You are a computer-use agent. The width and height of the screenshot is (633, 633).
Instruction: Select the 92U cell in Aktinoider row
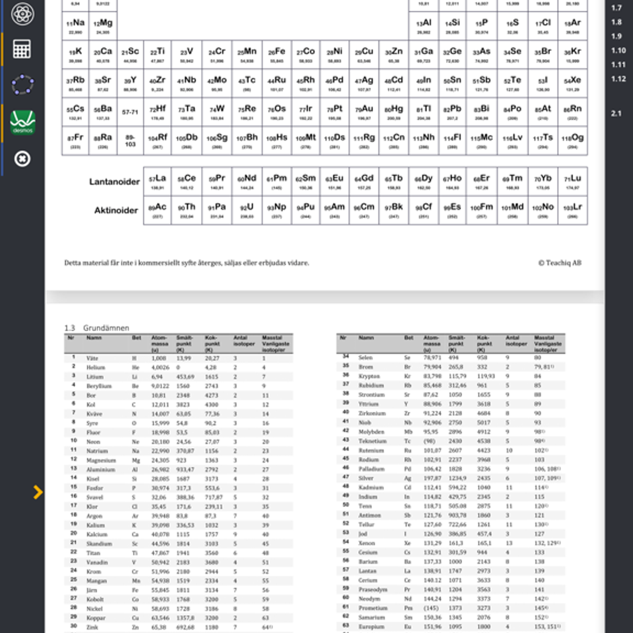click(x=247, y=210)
